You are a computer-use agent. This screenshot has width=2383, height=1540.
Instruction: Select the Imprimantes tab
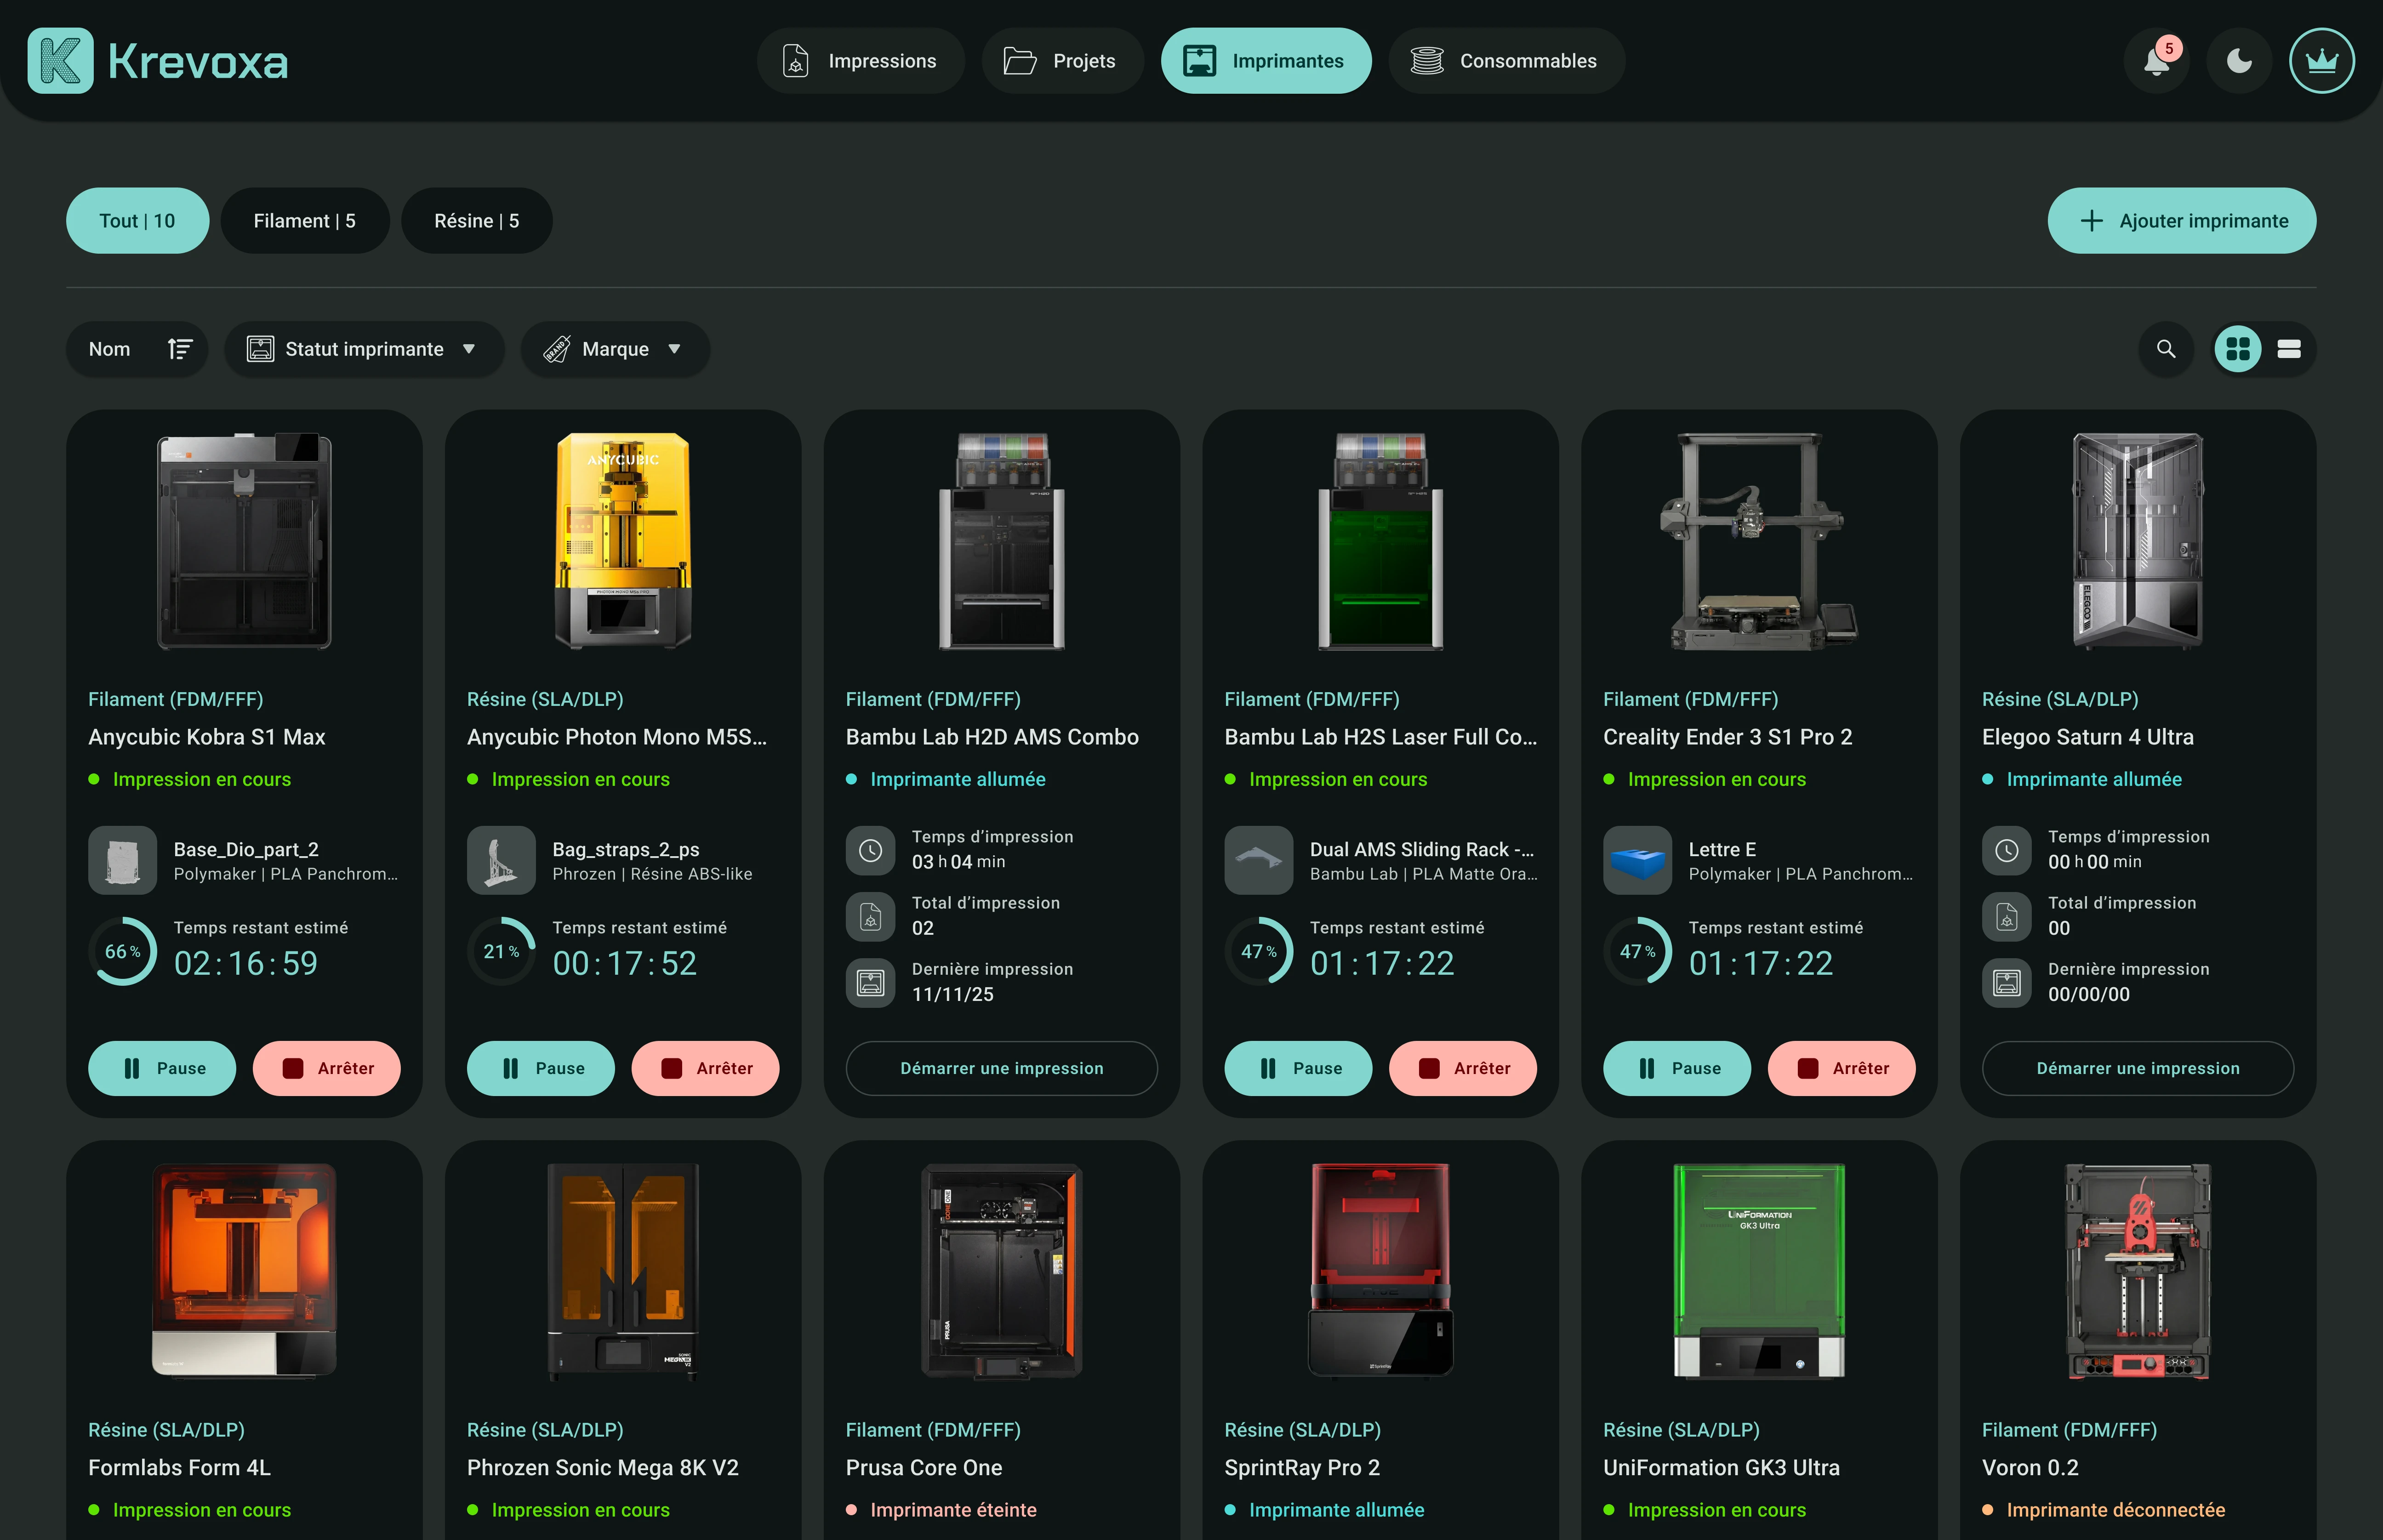[x=1265, y=61]
